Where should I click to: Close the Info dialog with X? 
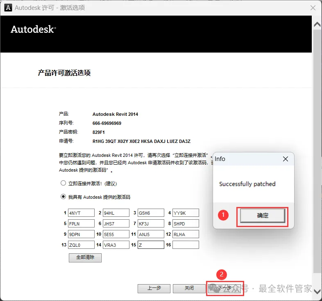pyautogui.click(x=286, y=159)
